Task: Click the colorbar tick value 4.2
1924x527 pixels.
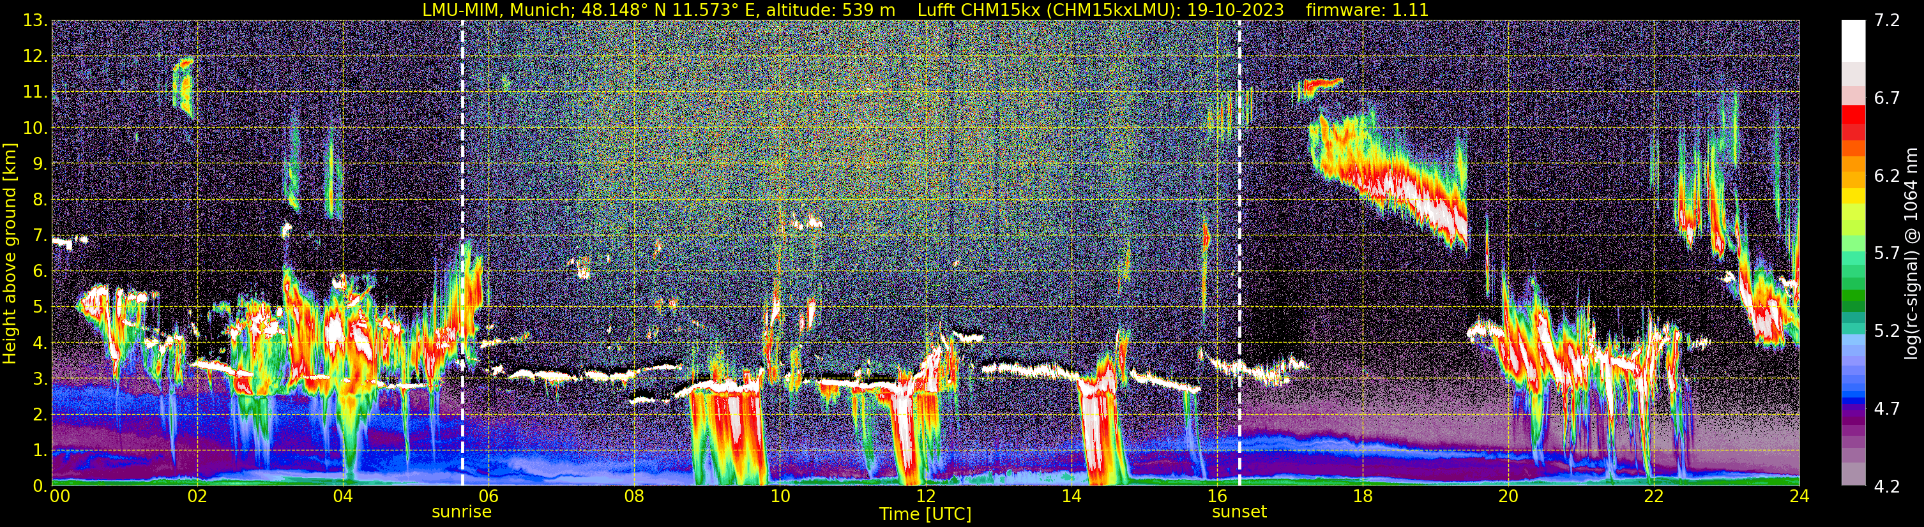Action: pos(1887,487)
